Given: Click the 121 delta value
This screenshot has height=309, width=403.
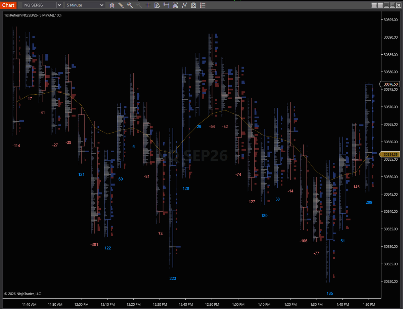Looking at the screenshot, I should (81, 174).
